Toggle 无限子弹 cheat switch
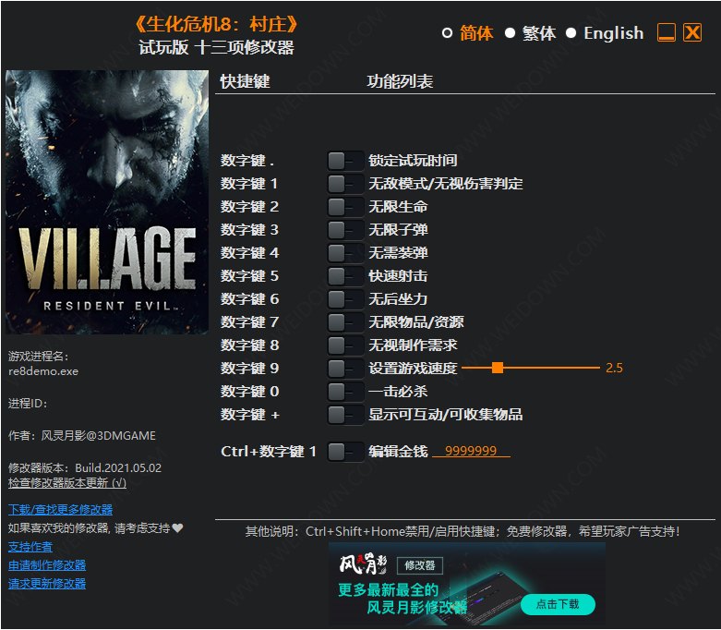This screenshot has height=630, width=721. (345, 230)
